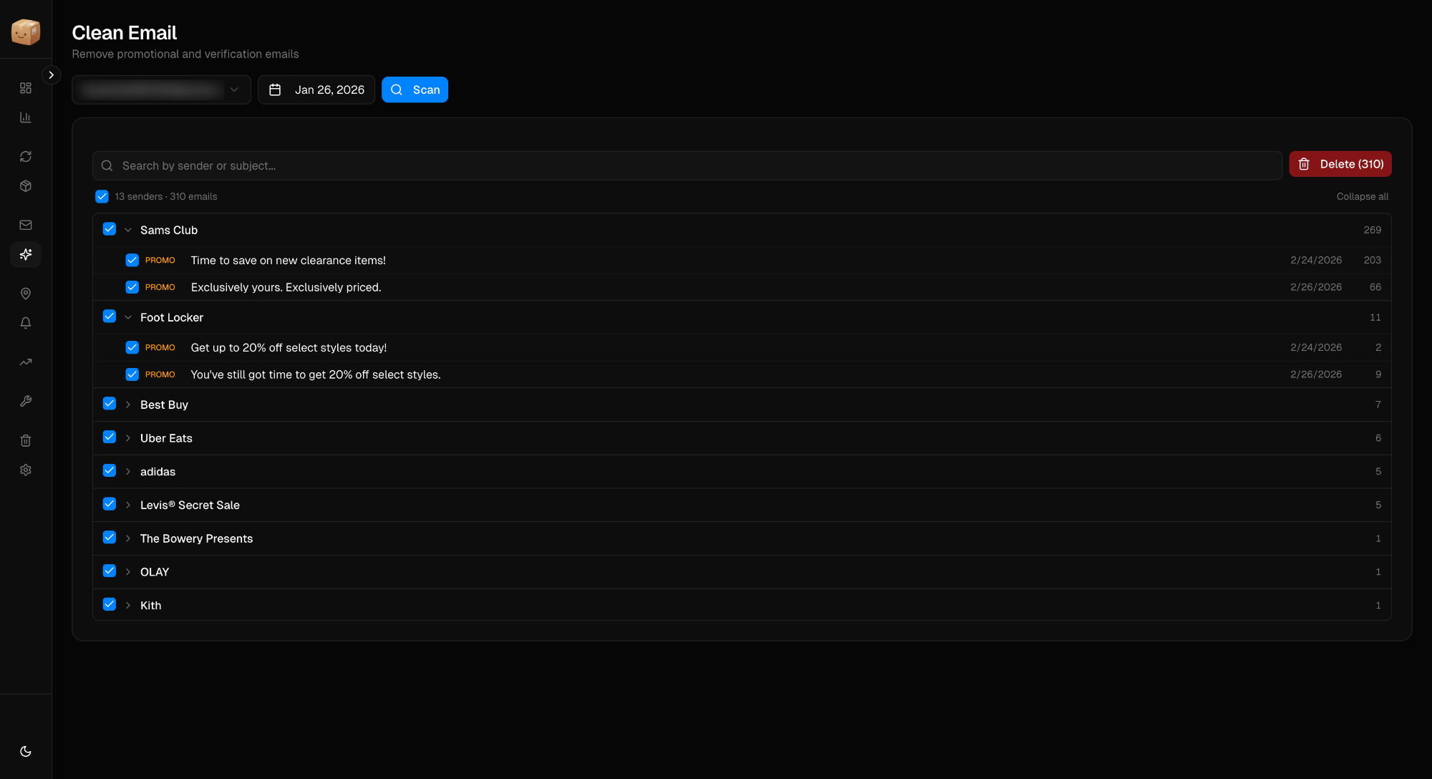This screenshot has width=1432, height=779.
Task: Open the bar chart analytics icon
Action: tap(26, 117)
